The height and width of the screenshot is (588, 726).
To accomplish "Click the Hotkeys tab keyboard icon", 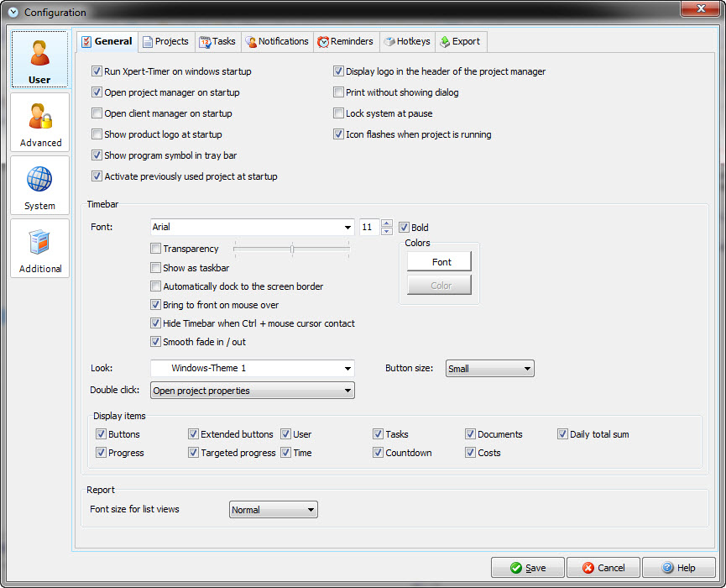I will tap(389, 42).
